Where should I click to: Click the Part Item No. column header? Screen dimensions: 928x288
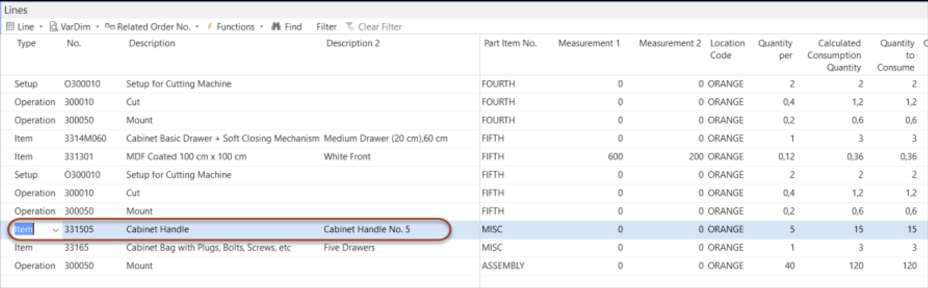point(510,43)
